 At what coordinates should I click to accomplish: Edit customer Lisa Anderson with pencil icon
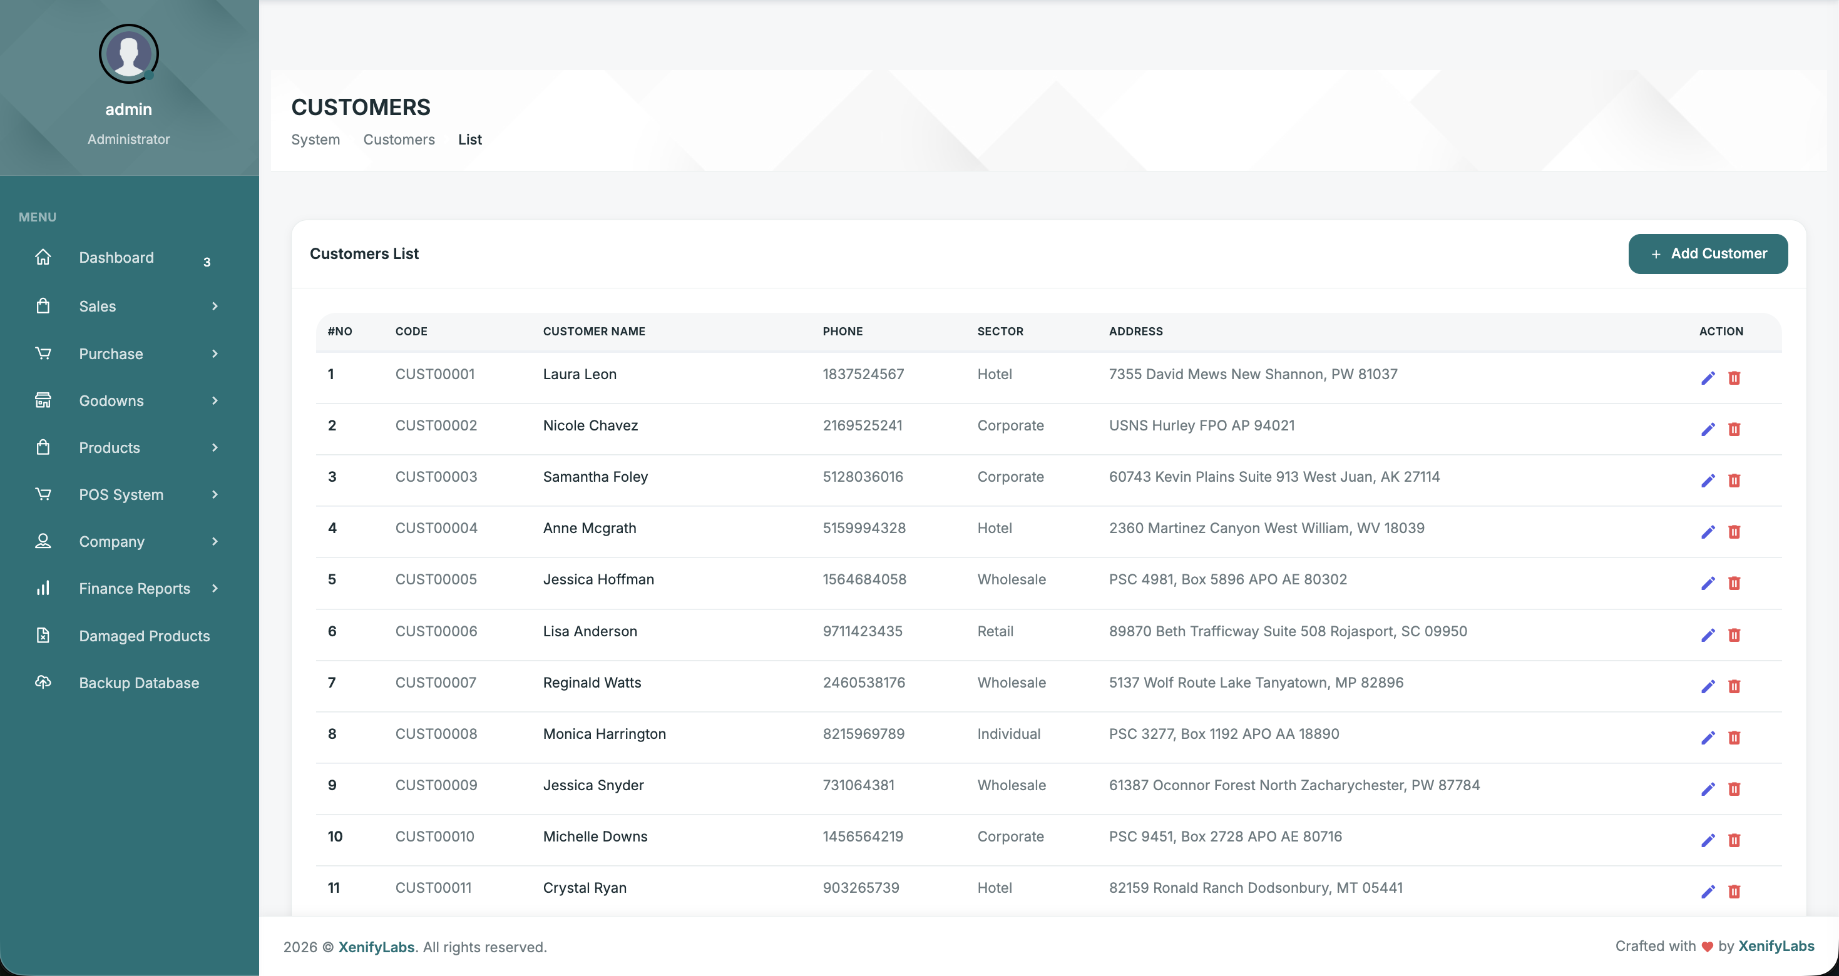tap(1708, 635)
